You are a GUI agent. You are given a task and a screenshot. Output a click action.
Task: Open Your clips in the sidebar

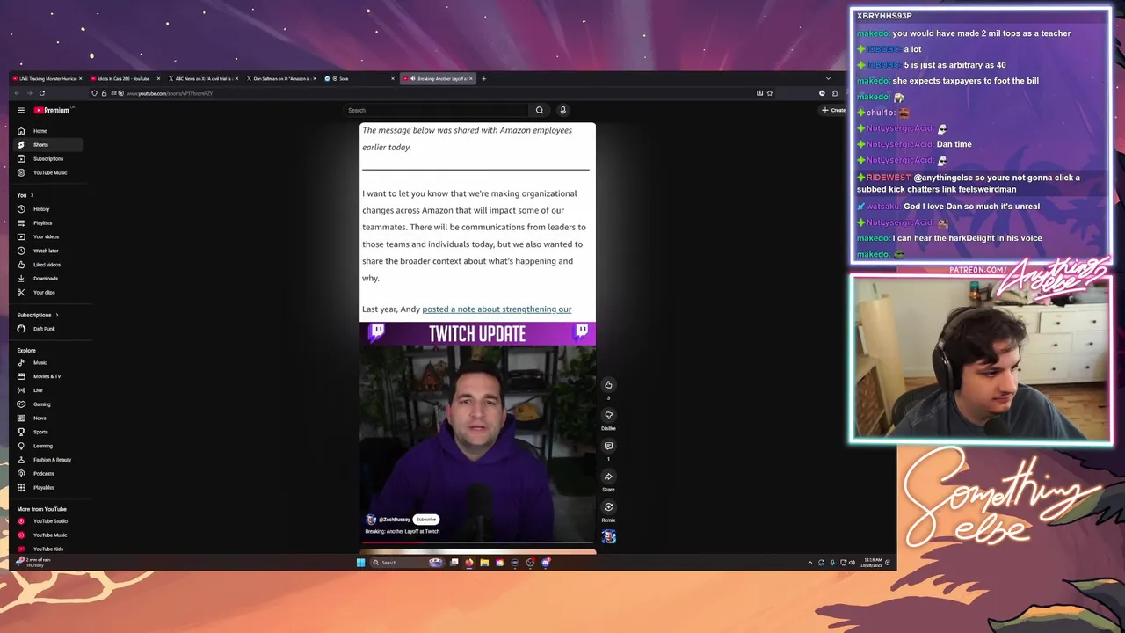pyautogui.click(x=48, y=292)
